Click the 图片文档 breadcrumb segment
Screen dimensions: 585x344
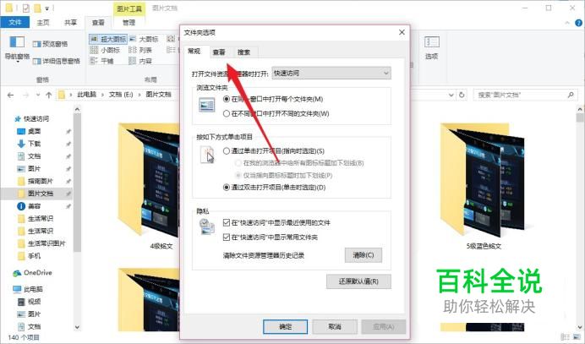158,95
